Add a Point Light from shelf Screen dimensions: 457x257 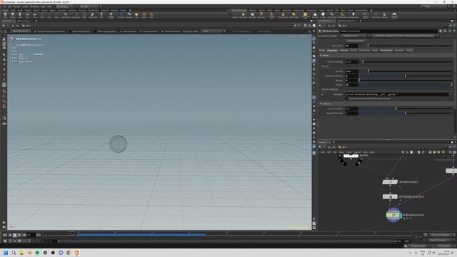click(243, 15)
